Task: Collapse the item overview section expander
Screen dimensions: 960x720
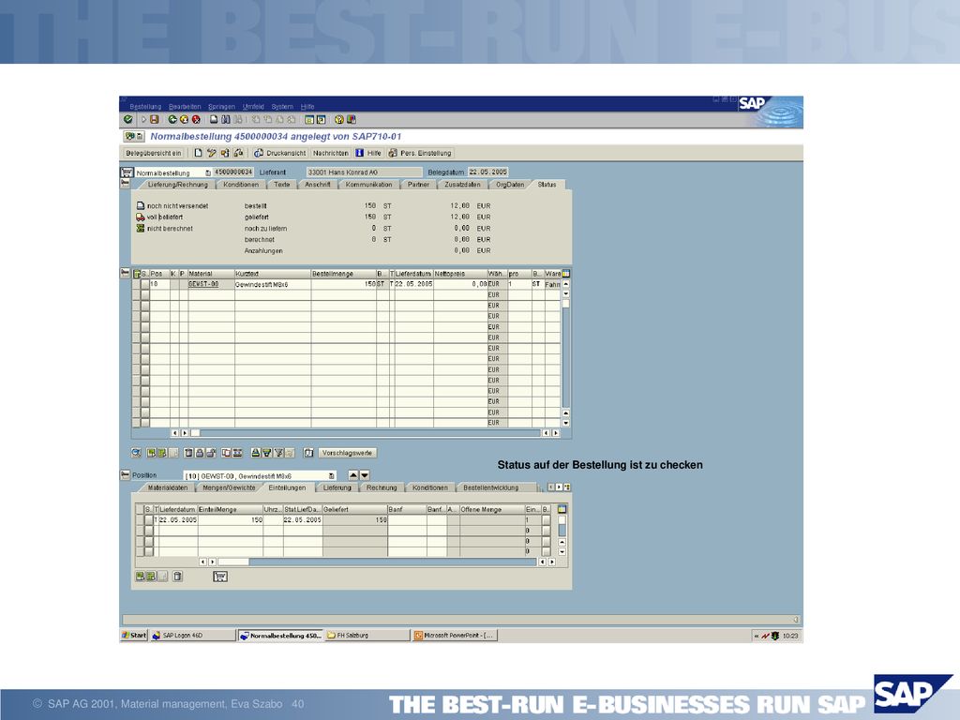Action: (x=125, y=273)
